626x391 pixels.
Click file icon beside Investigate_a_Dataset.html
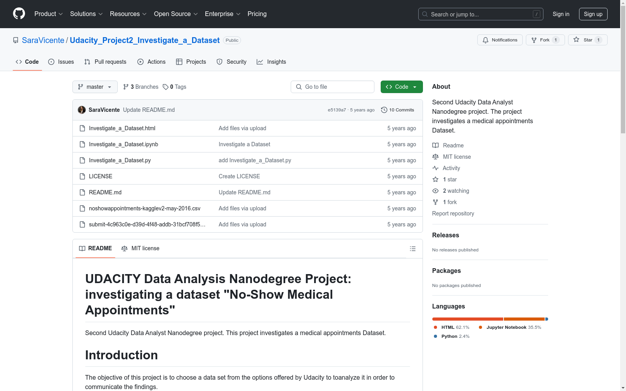82,128
